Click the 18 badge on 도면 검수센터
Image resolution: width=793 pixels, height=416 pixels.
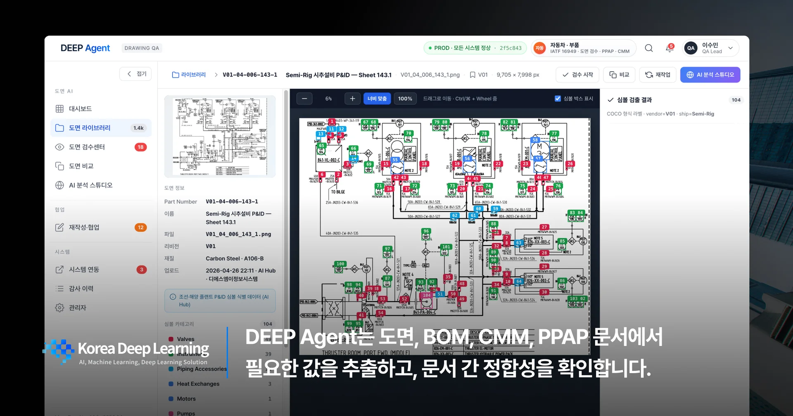(140, 147)
